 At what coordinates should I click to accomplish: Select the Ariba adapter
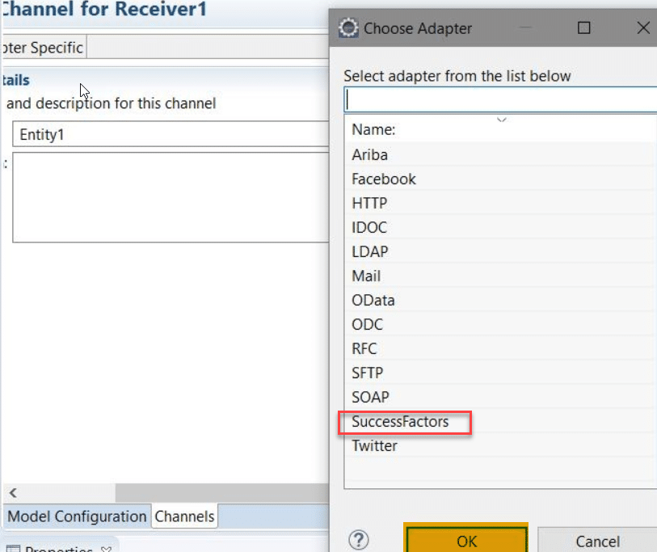[370, 154]
